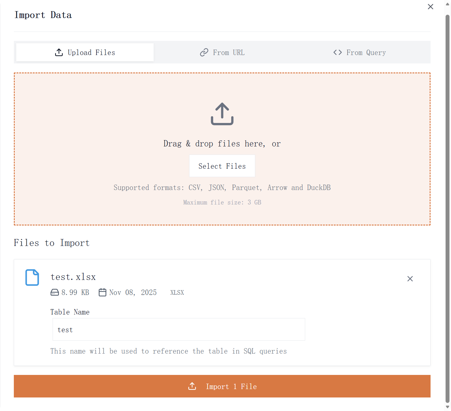Click the upload icon on Upload Files tab

[58, 52]
